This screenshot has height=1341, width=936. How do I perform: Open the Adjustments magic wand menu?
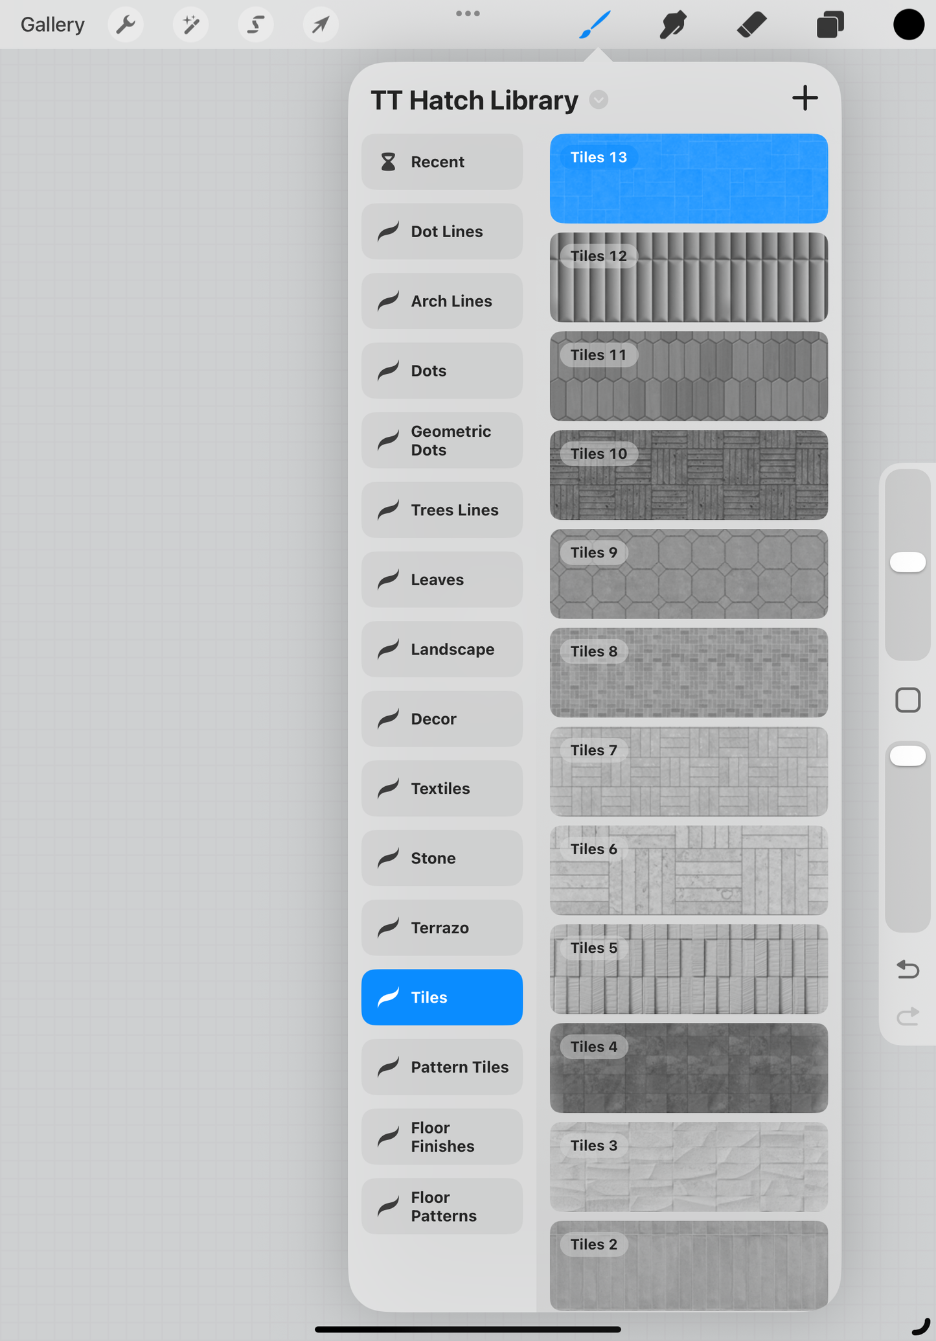click(x=190, y=25)
